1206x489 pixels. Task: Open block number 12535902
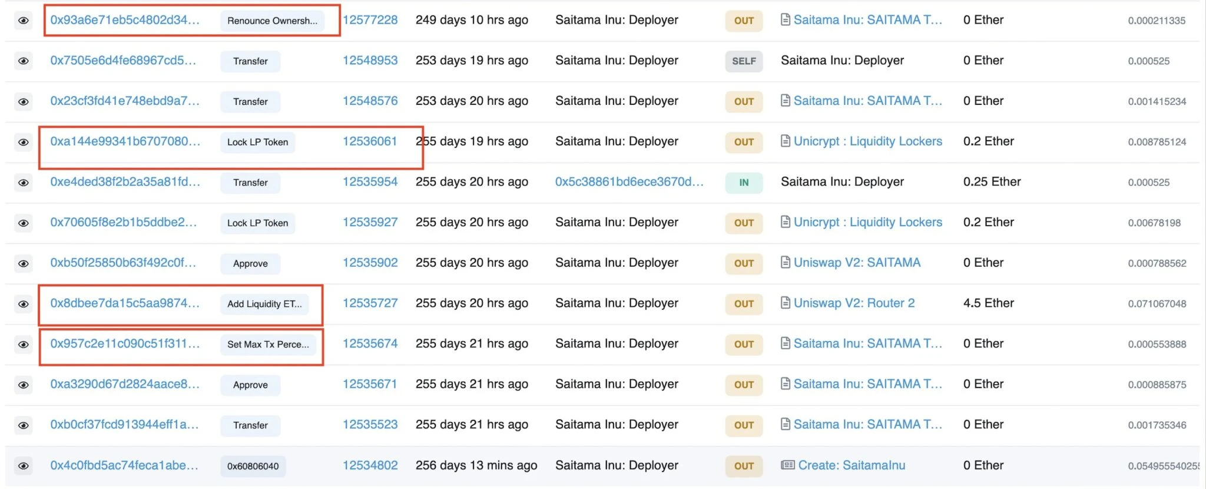click(x=370, y=263)
